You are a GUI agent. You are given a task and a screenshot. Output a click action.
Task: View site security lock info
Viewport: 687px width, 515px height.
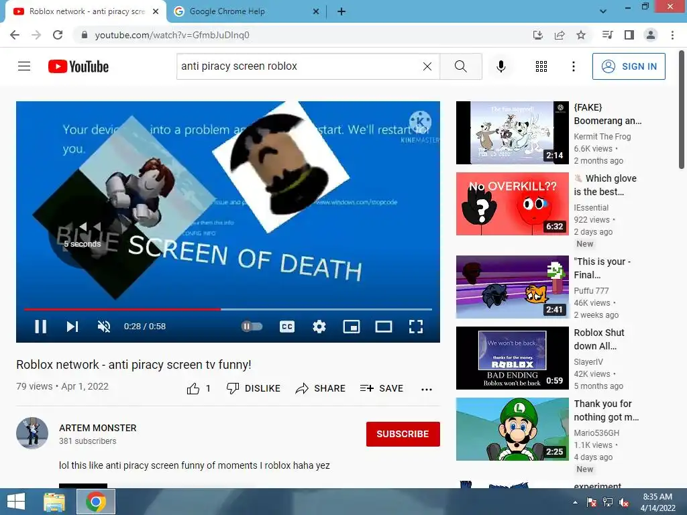[85, 35]
